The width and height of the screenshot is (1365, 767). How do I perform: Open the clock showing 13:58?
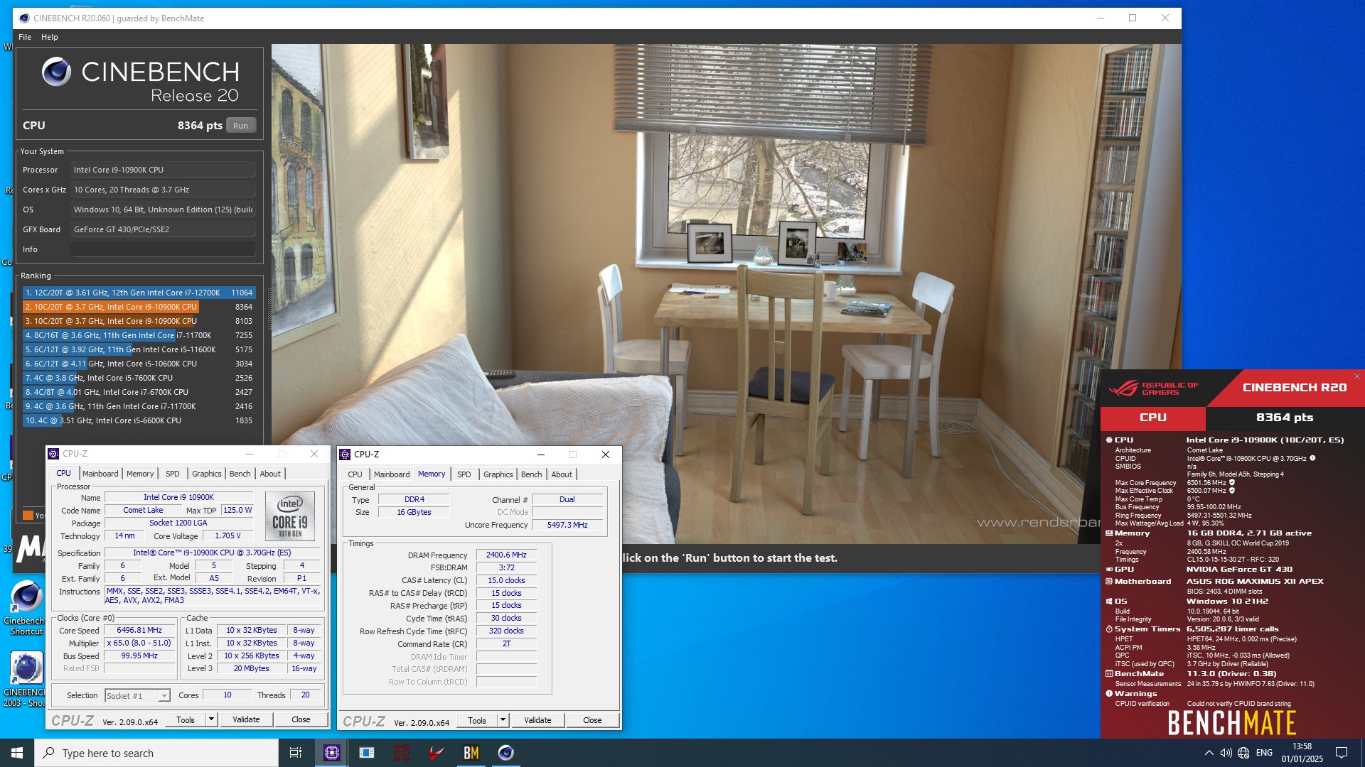pos(1302,753)
